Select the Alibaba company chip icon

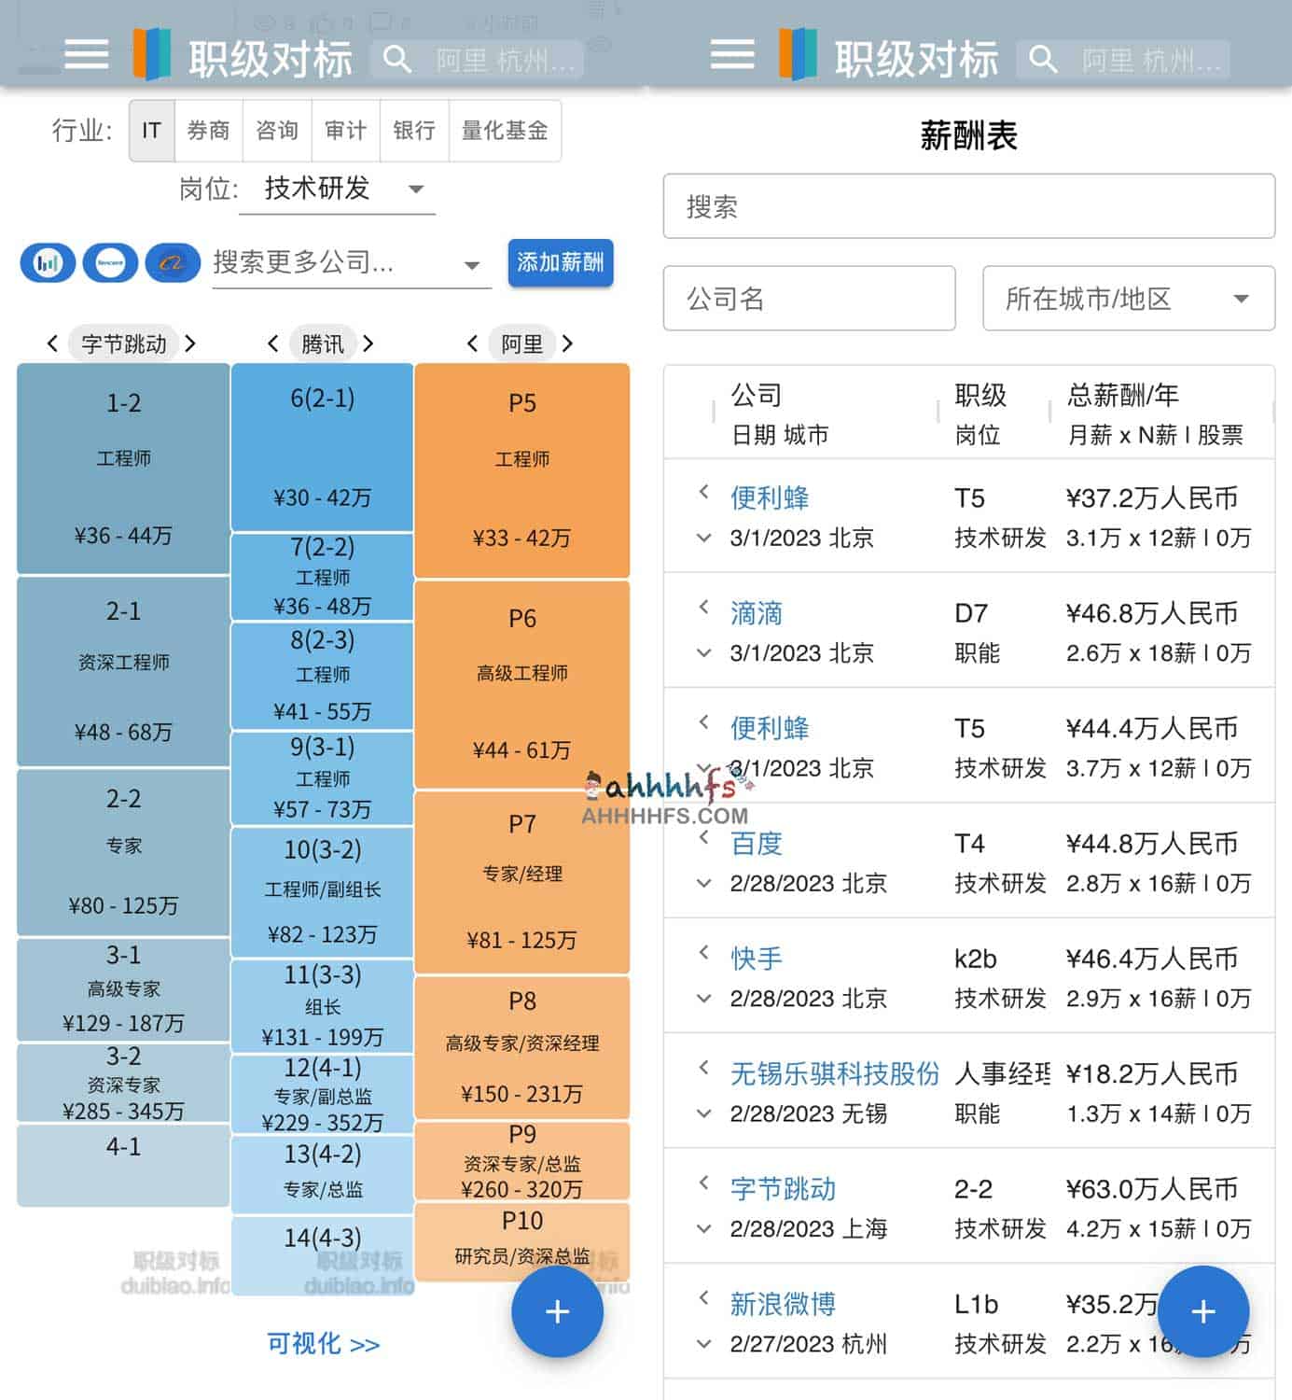[173, 263]
